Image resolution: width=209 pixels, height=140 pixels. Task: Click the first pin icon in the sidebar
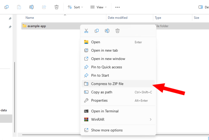10,19
